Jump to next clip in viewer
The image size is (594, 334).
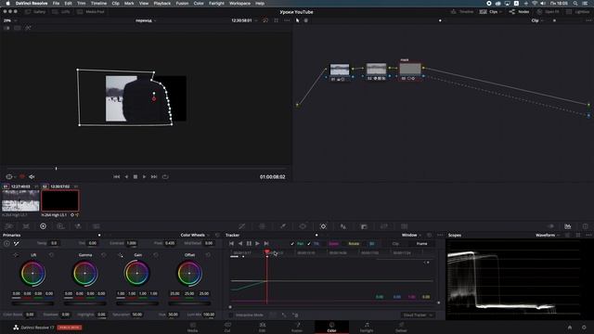(x=154, y=177)
